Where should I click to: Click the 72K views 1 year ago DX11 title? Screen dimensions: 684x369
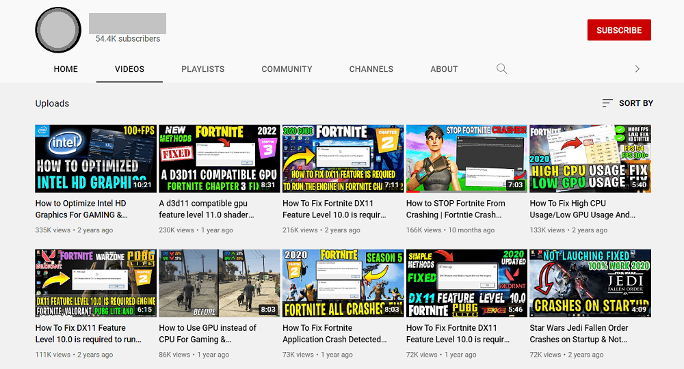[458, 333]
